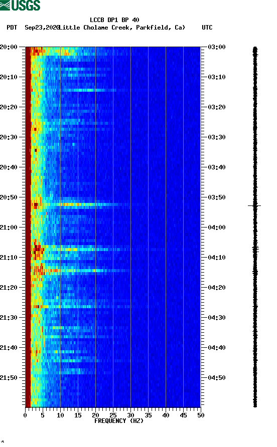Click the 50 Hz axis tick label

(201, 415)
